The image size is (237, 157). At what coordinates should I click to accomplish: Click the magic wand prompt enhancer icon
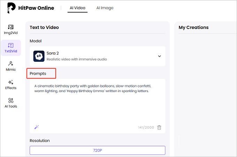[37, 127]
